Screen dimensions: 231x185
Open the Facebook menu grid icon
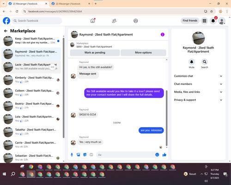click(x=204, y=21)
